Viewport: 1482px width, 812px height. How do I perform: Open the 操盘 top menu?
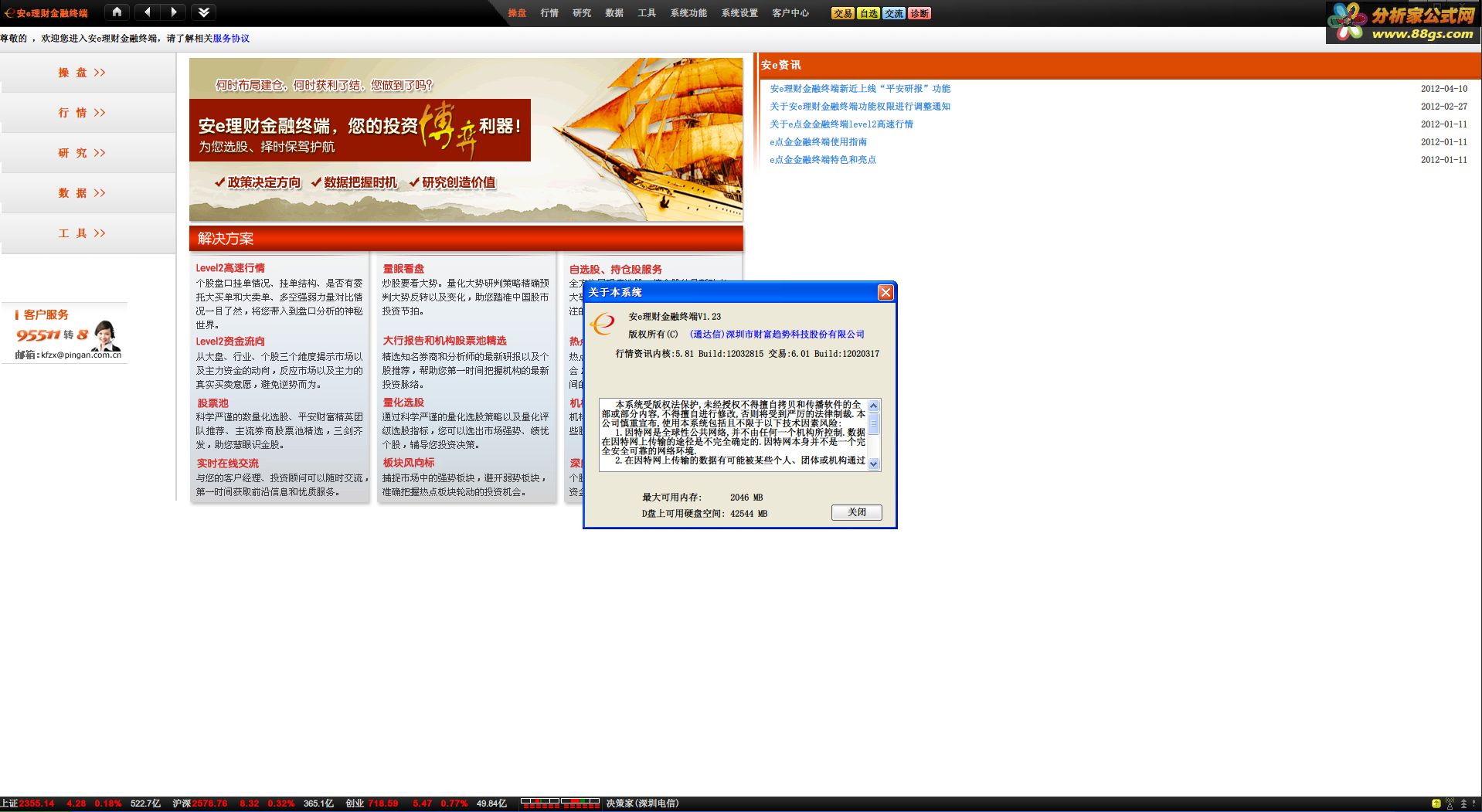(517, 13)
